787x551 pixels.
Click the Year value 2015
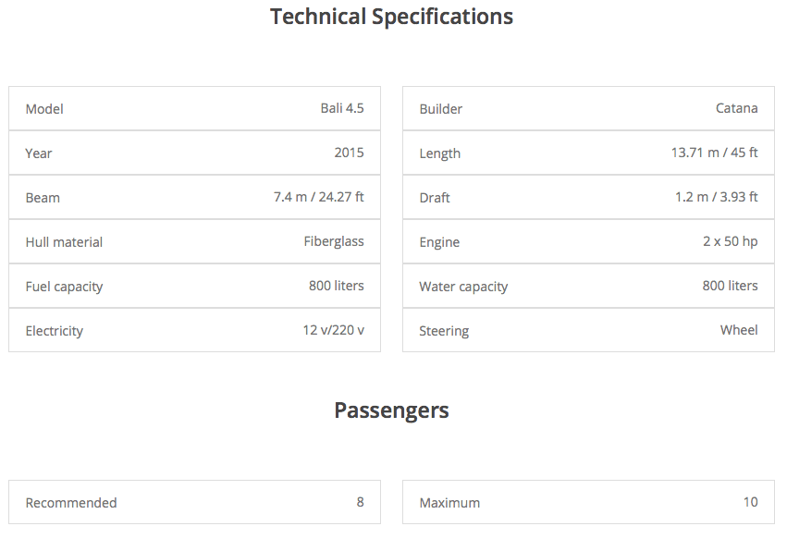point(349,153)
